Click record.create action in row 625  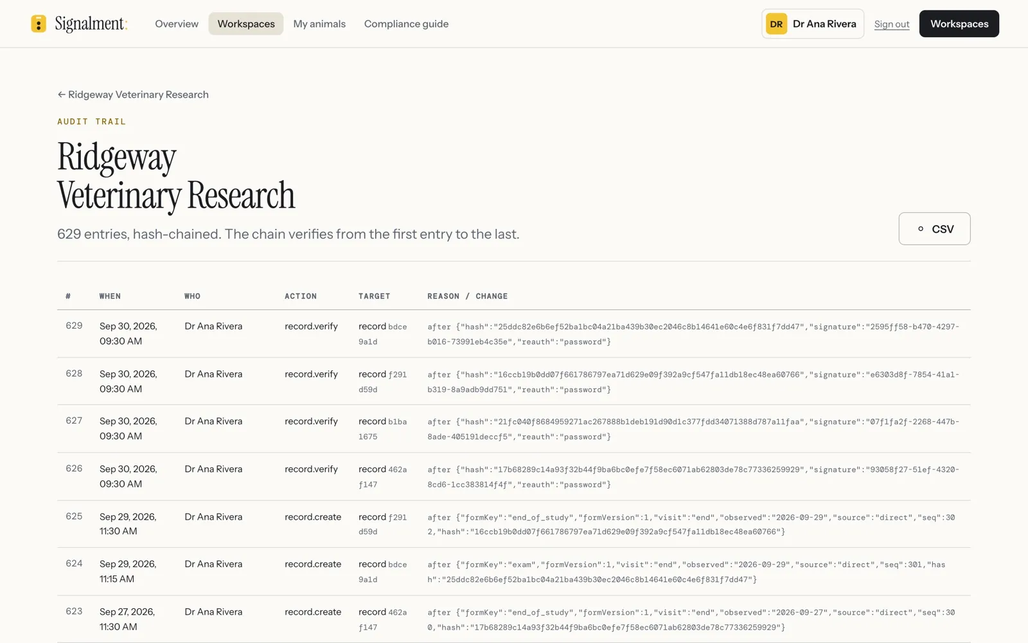pos(313,517)
